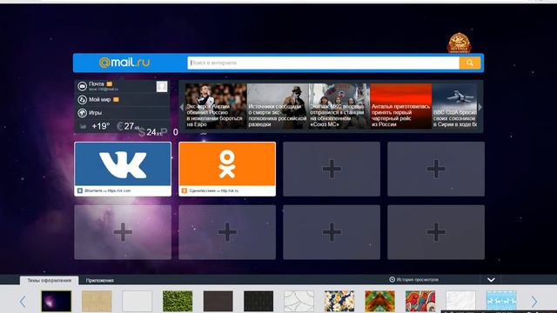This screenshot has height=313, width=557.
Task: Open the Союз МС crew news item
Action: tap(339, 106)
